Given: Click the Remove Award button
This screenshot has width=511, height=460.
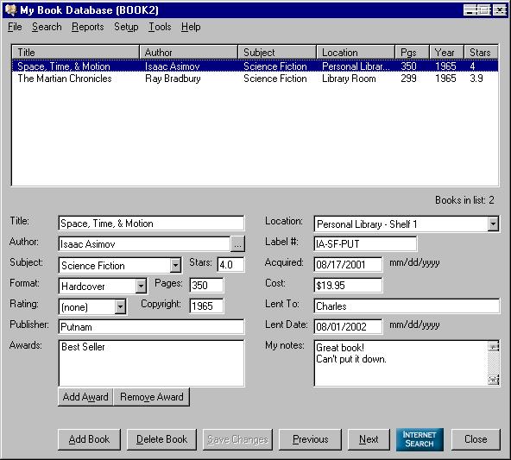Looking at the screenshot, I should pyautogui.click(x=152, y=397).
